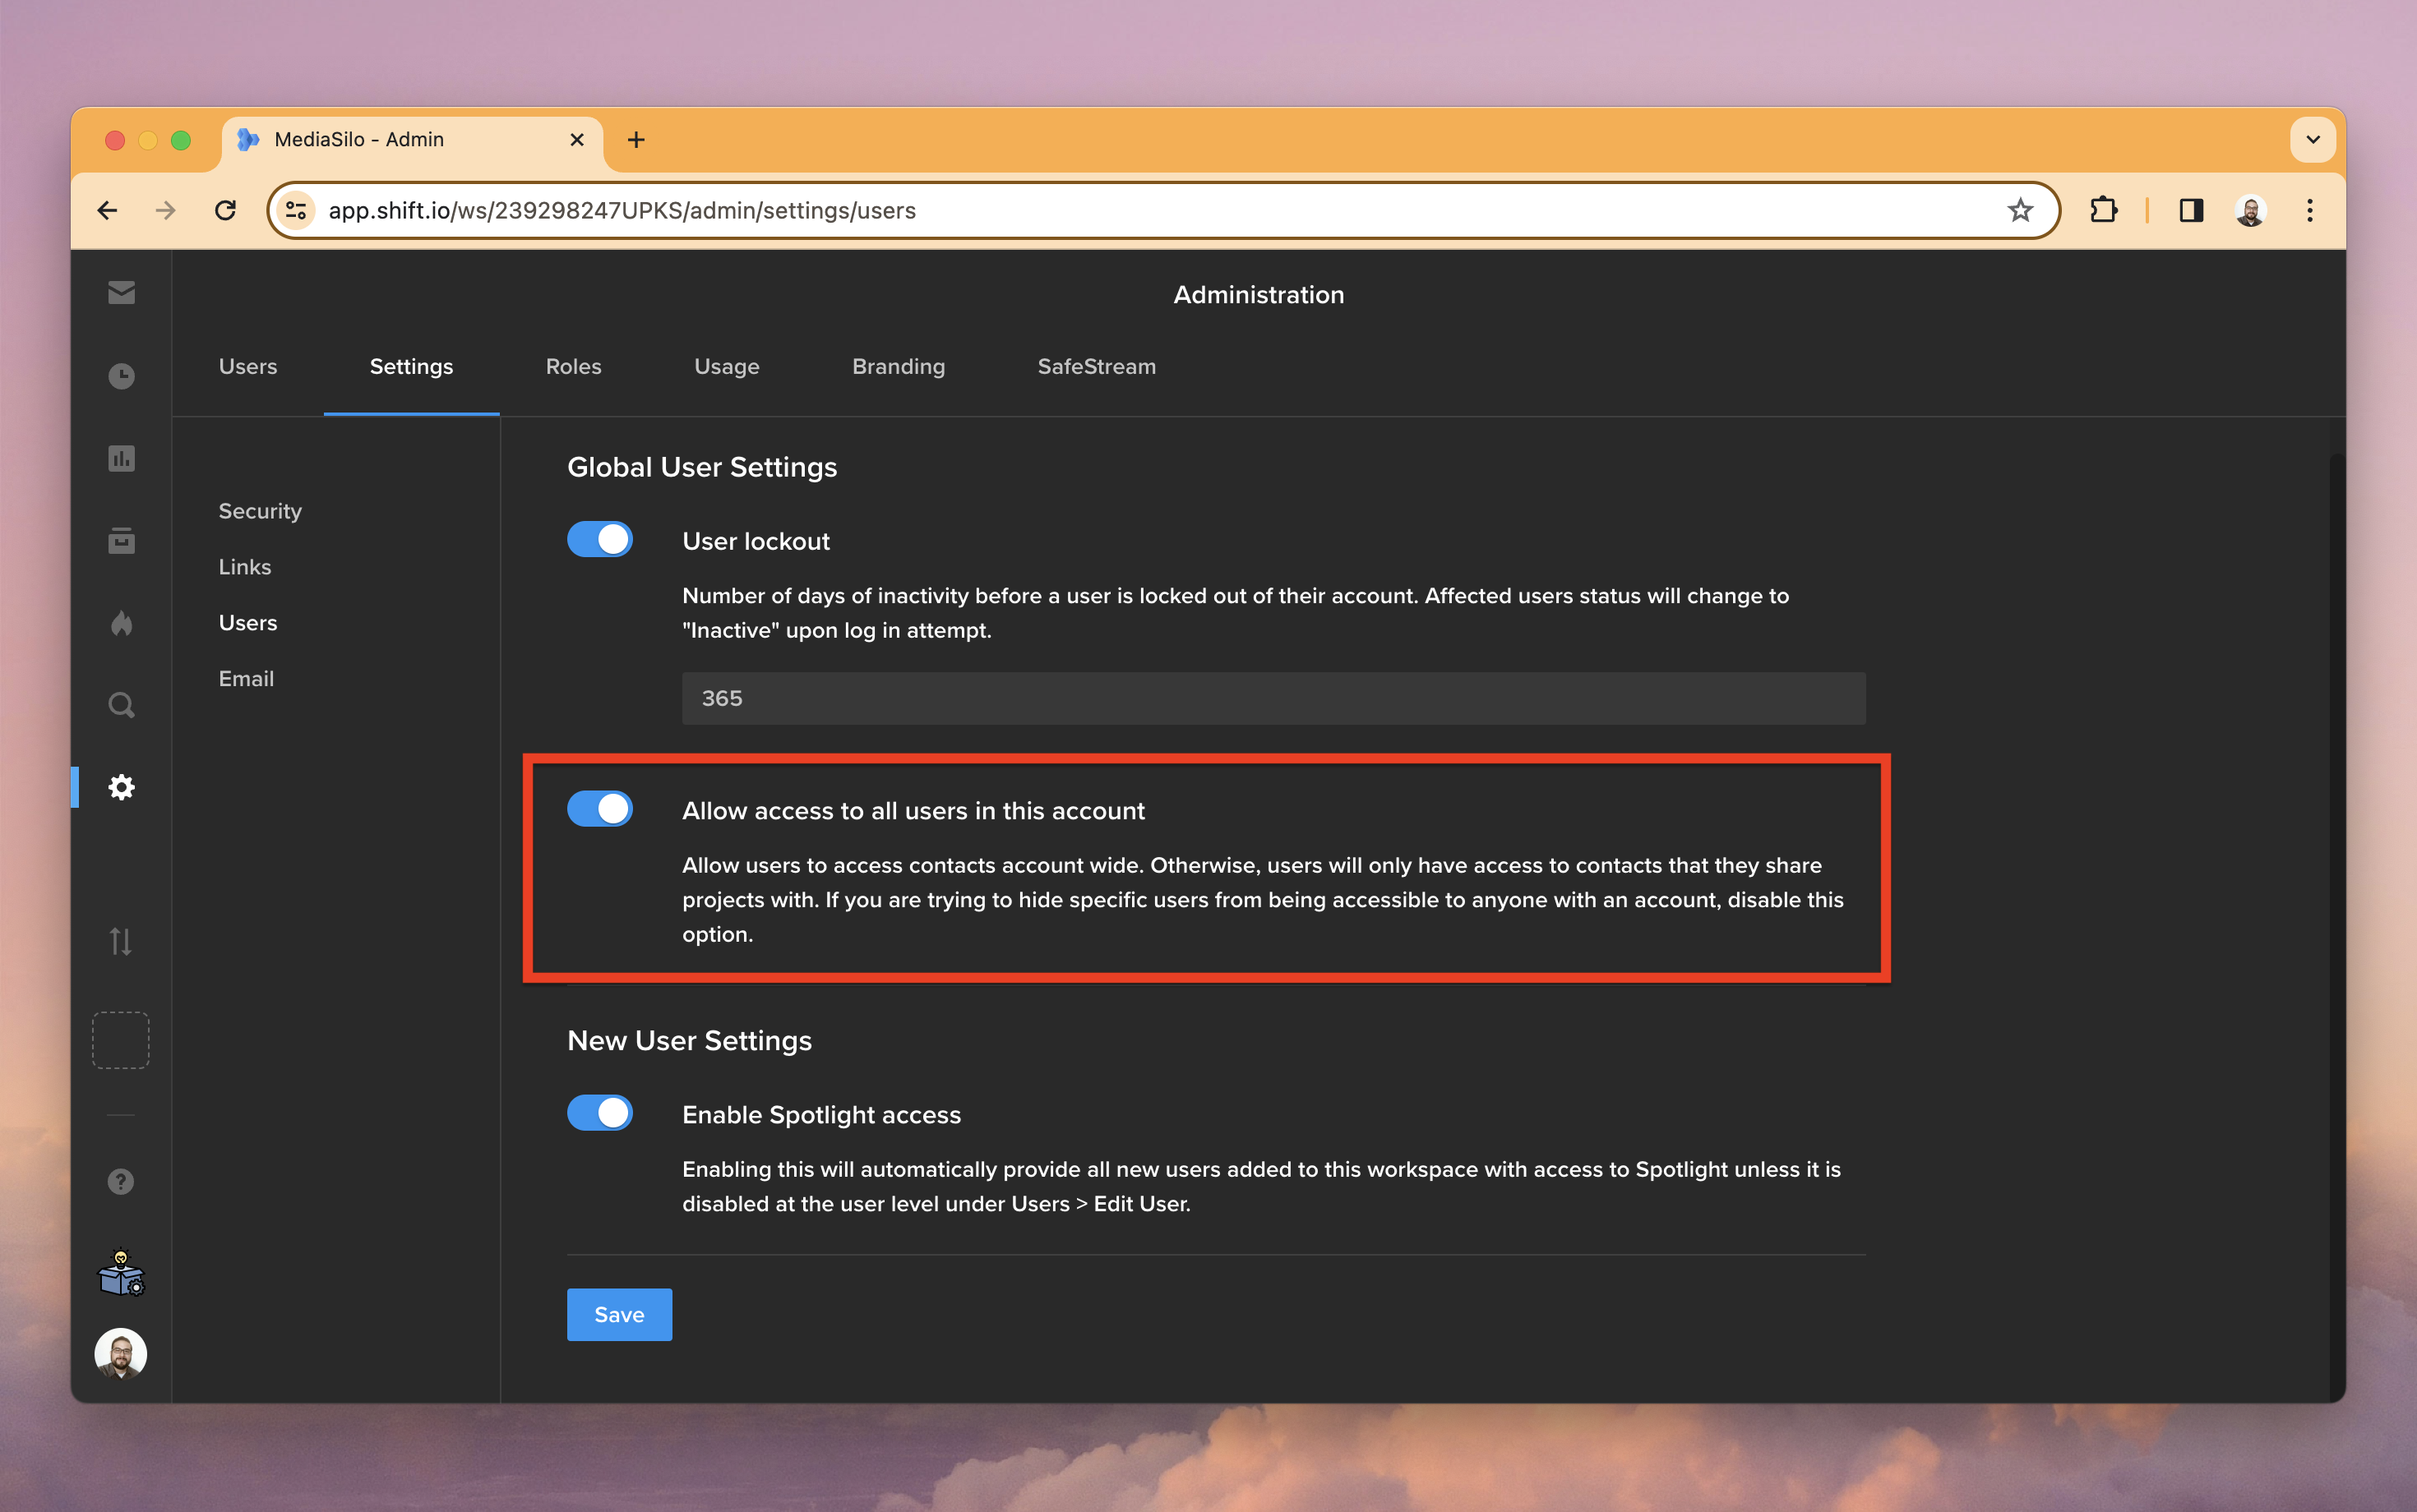Open settings via the gear icon
The width and height of the screenshot is (2417, 1512).
121,787
